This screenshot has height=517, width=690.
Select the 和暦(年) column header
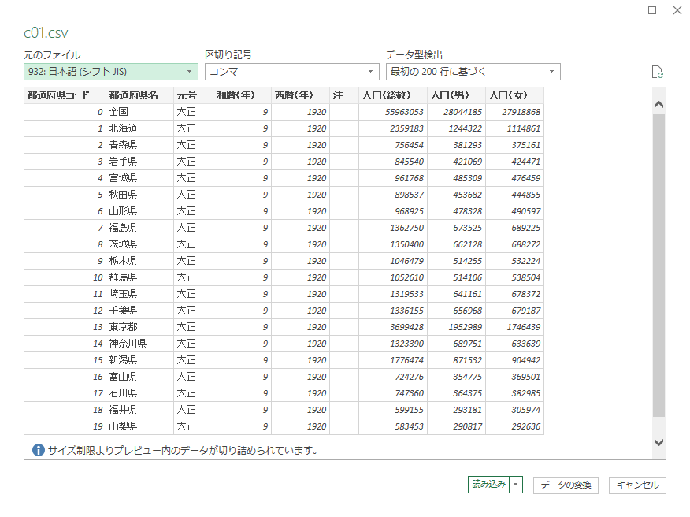[x=242, y=95]
